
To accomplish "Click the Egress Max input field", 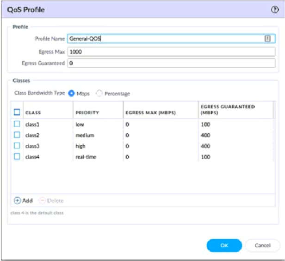I will [172, 52].
